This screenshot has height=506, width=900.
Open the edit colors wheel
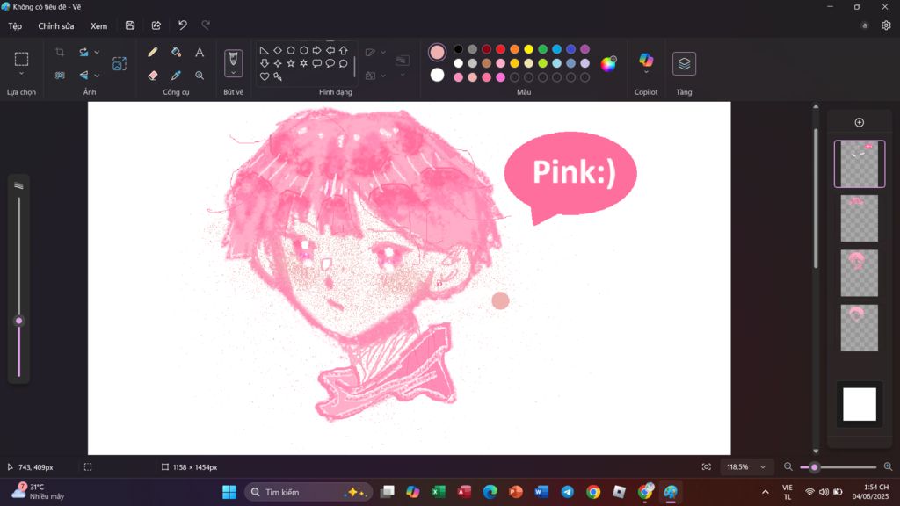(x=608, y=63)
